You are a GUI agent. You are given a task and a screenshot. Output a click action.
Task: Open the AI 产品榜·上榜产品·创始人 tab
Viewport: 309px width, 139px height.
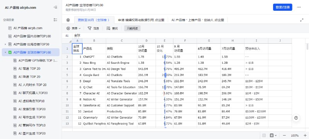(x=198, y=20)
